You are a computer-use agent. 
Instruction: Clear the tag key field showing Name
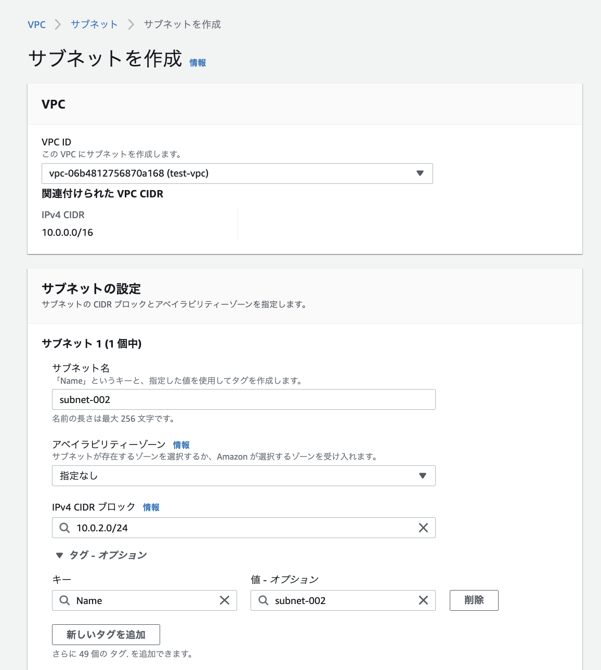(225, 600)
